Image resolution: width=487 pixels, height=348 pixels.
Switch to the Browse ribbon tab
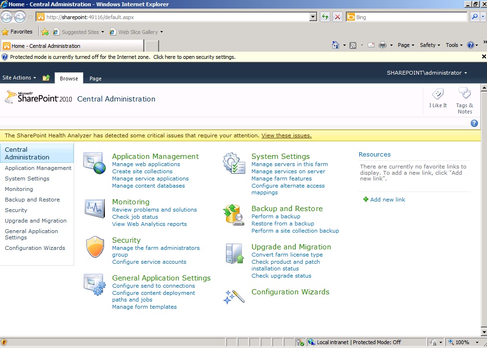pos(69,78)
